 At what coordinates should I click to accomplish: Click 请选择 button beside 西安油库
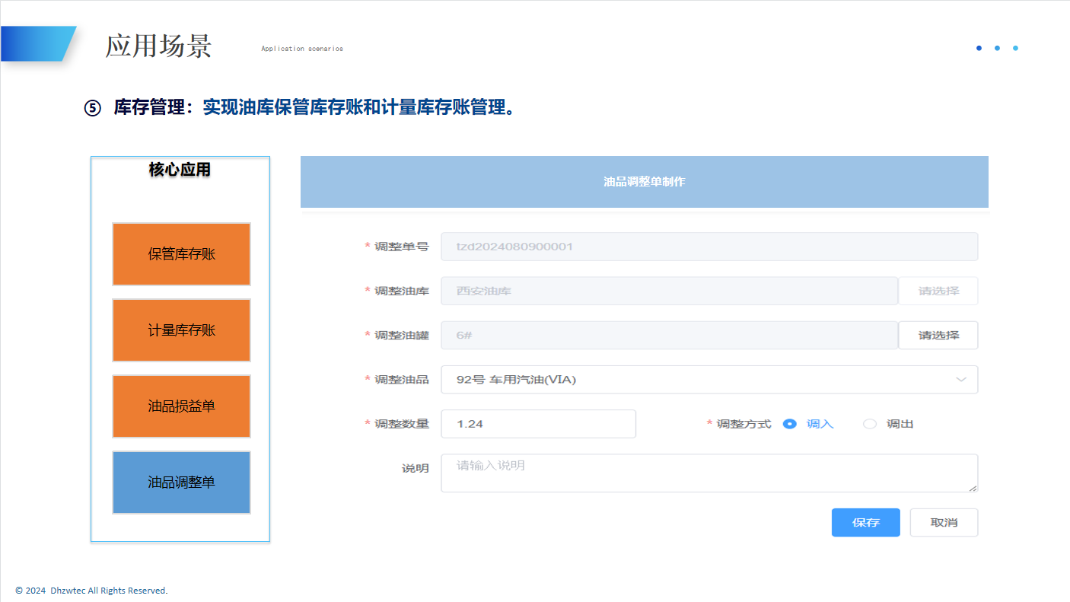(938, 291)
